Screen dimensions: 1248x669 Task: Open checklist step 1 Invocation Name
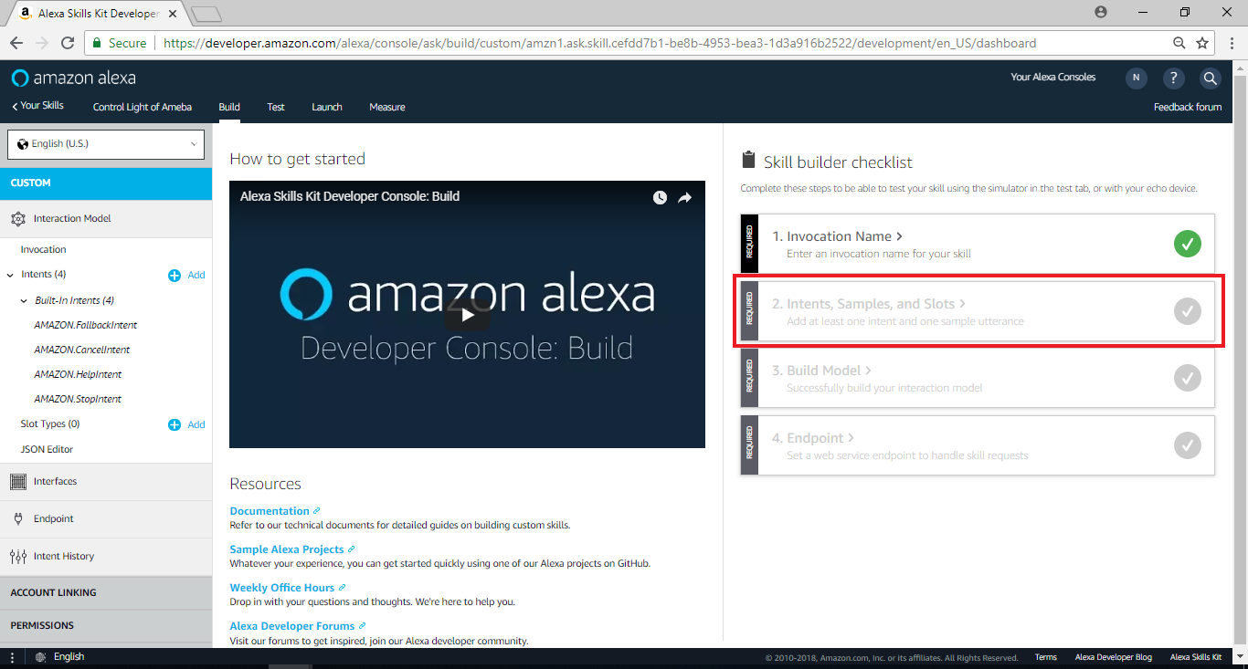[x=978, y=244]
